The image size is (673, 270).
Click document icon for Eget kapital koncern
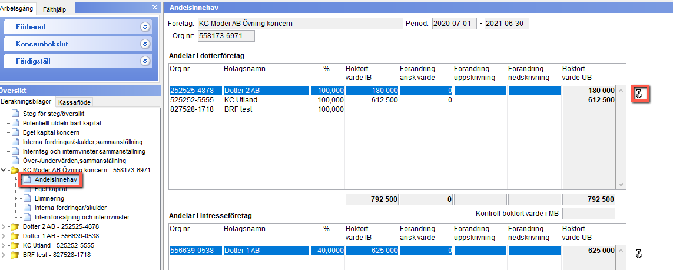click(16, 132)
